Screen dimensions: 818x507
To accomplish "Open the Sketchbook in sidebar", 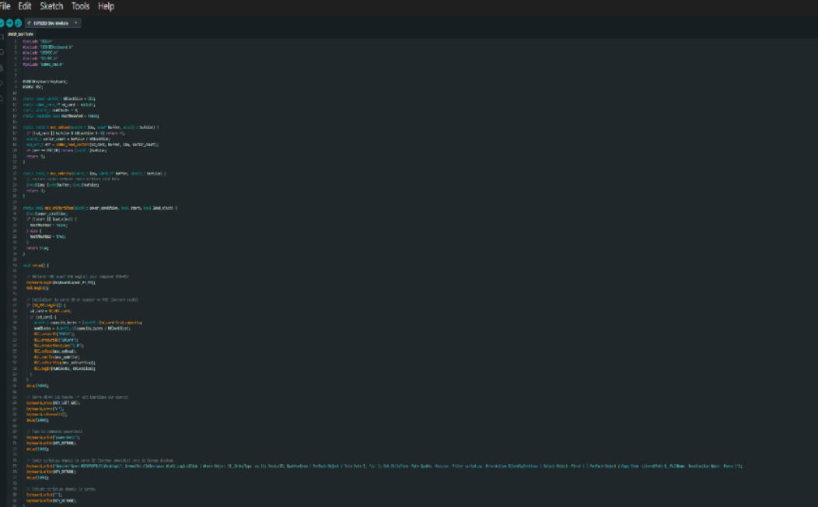I will pyautogui.click(x=2, y=37).
